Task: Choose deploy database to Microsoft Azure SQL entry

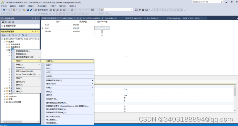Action: tap(68, 106)
